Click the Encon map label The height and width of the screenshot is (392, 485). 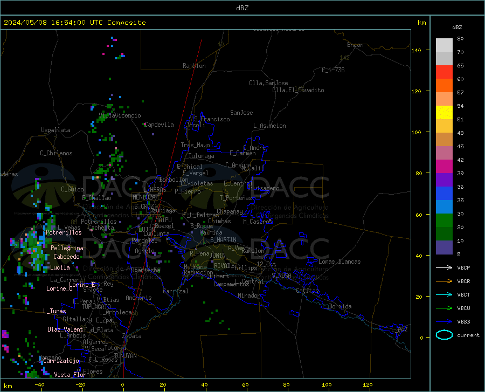coord(355,45)
